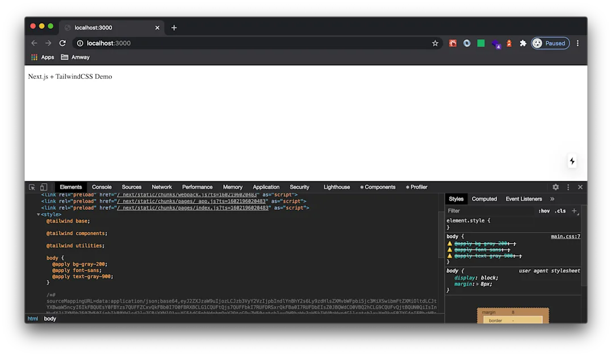Toggle element state with :hov button
Screen dimensions: 612x356
(543, 210)
